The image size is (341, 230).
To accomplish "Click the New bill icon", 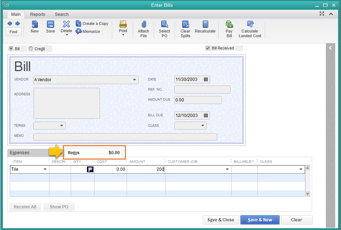I will [x=35, y=24].
